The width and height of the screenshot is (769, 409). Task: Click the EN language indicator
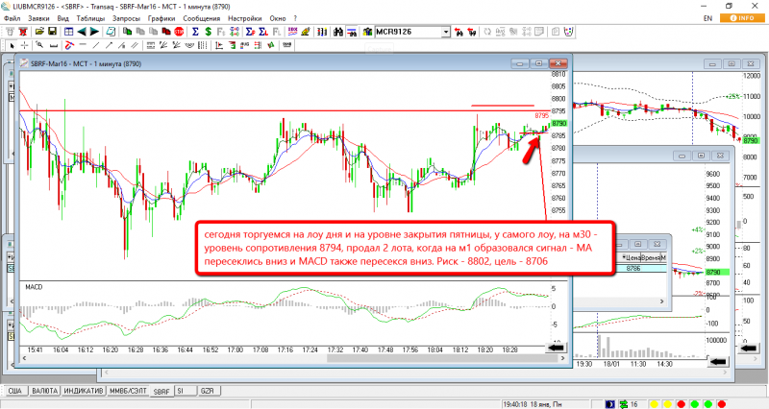[x=707, y=18]
